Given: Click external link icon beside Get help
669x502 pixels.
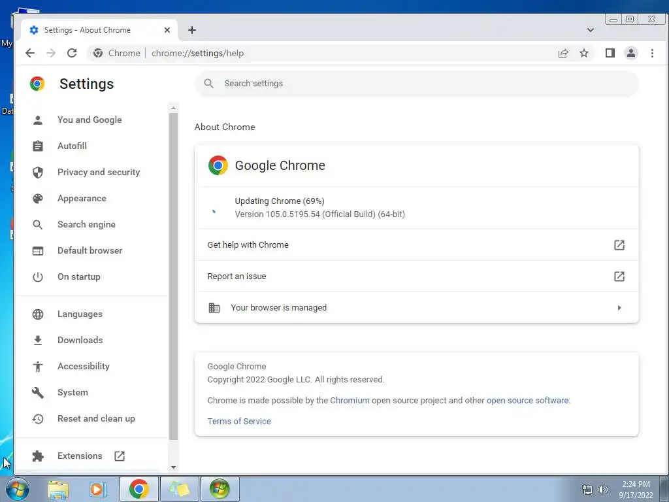Looking at the screenshot, I should coord(619,245).
